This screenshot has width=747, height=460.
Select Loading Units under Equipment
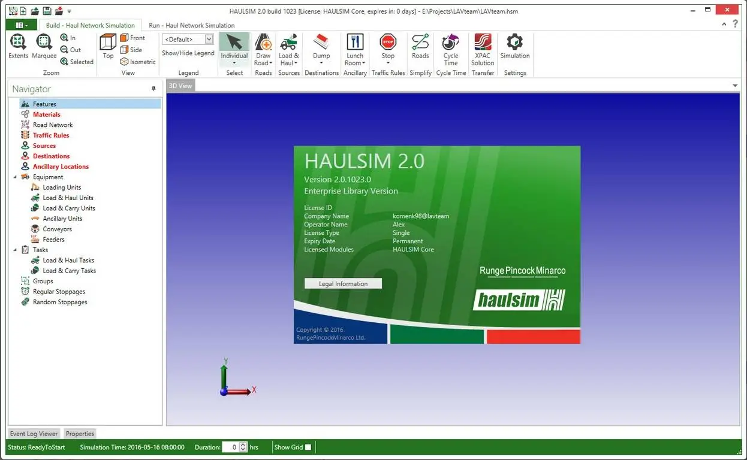coord(62,187)
